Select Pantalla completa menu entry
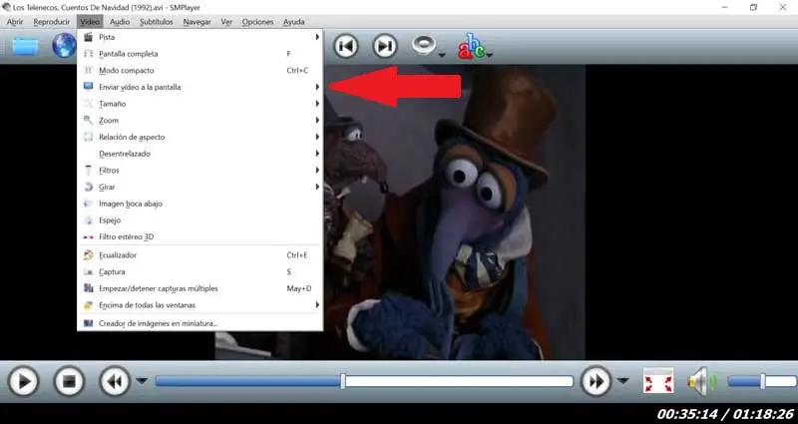Image resolution: width=798 pixels, height=424 pixels. click(x=200, y=54)
